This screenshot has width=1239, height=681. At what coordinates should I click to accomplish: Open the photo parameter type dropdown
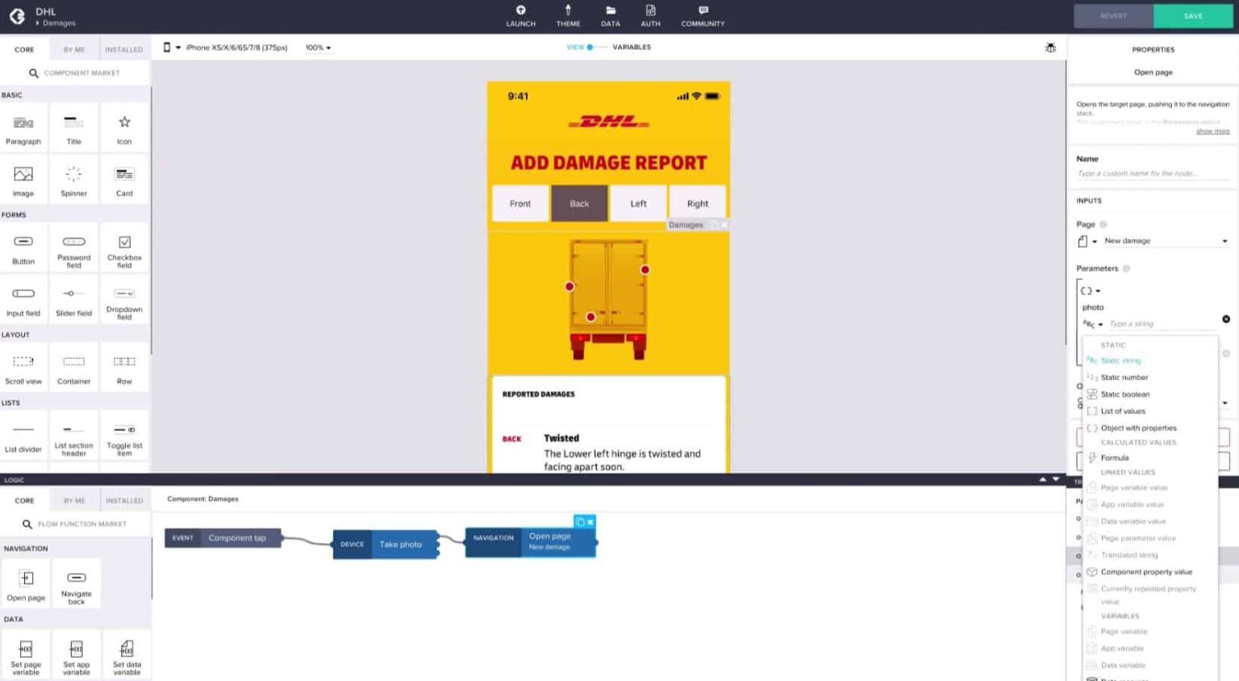1093,324
